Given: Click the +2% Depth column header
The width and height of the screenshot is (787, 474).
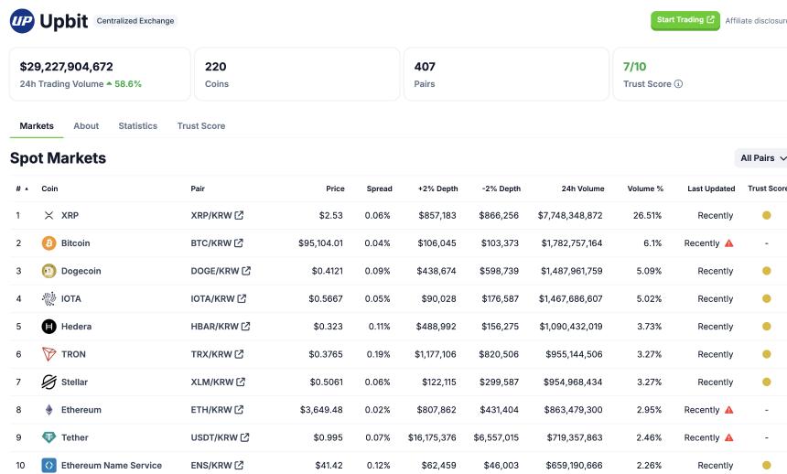Looking at the screenshot, I should [x=437, y=189].
